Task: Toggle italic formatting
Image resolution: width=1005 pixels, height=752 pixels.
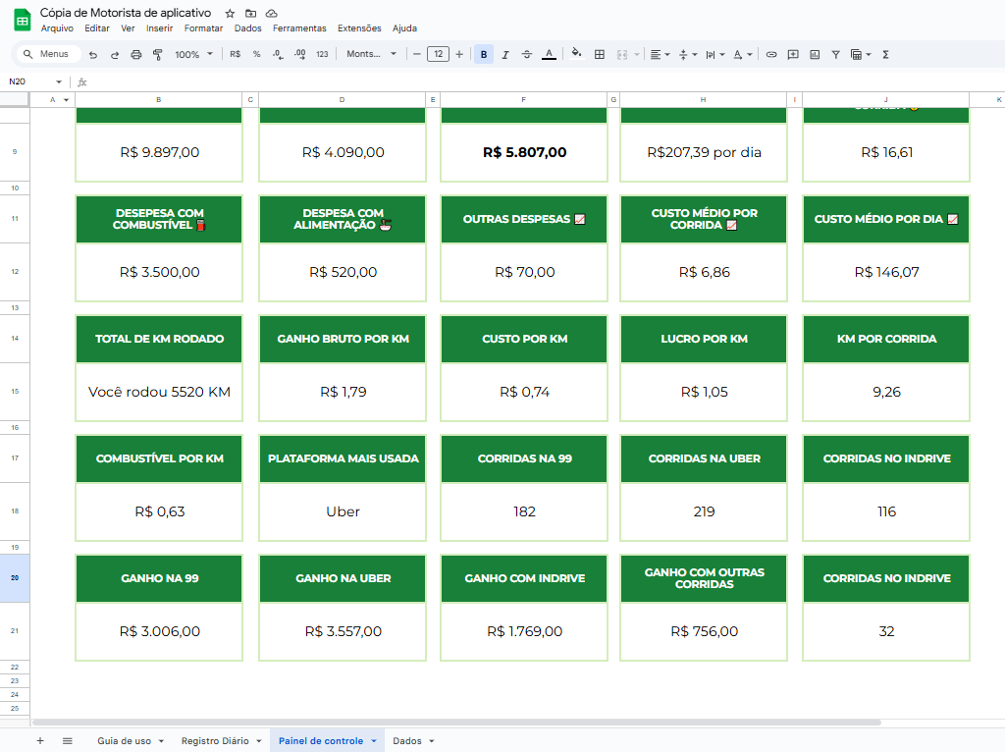Action: 505,55
